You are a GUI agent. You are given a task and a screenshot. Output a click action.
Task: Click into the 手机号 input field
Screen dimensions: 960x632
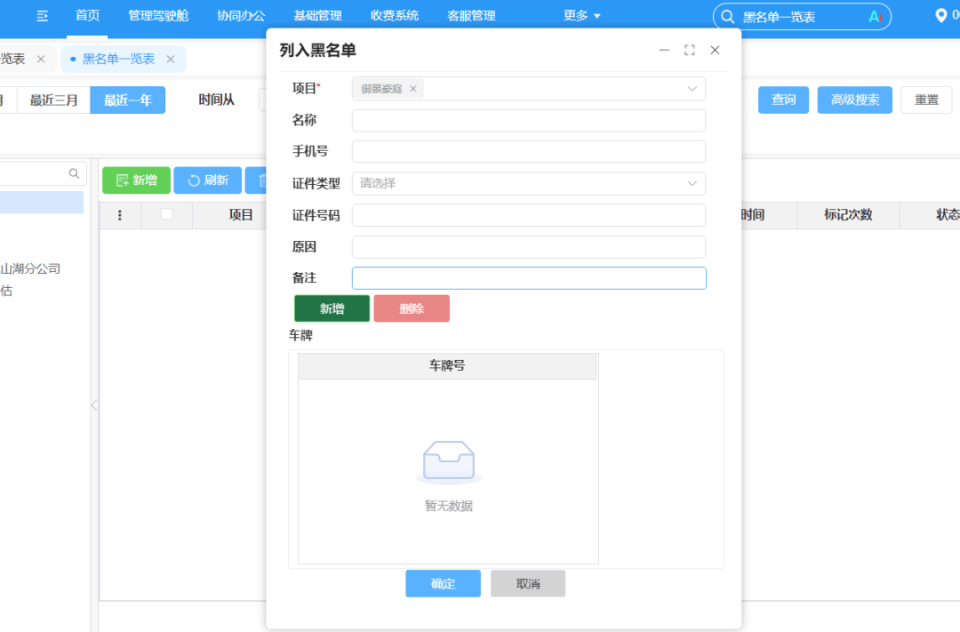pyautogui.click(x=528, y=151)
